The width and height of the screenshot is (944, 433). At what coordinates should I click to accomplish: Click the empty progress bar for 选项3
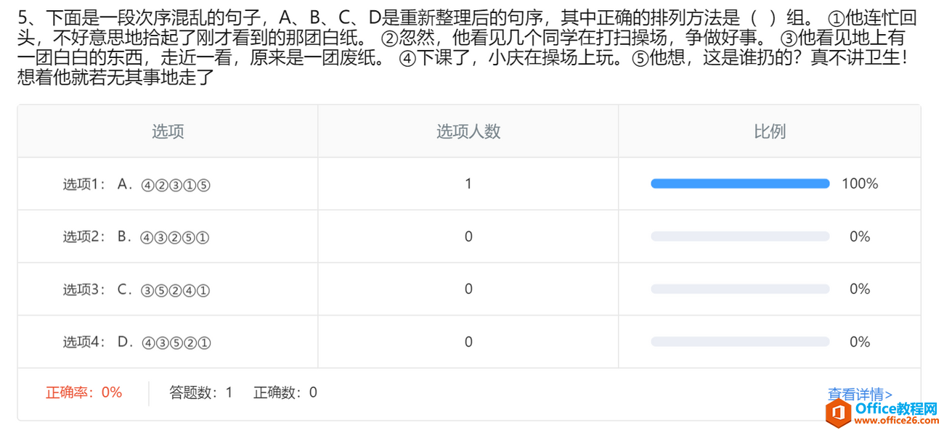(x=740, y=289)
